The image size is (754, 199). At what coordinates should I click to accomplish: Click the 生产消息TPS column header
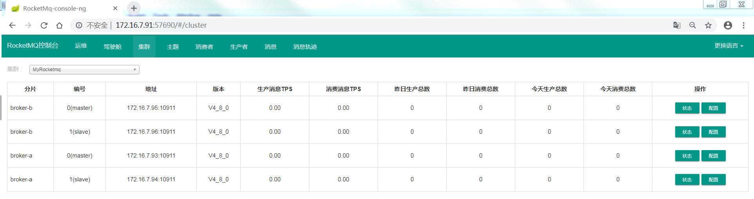275,89
